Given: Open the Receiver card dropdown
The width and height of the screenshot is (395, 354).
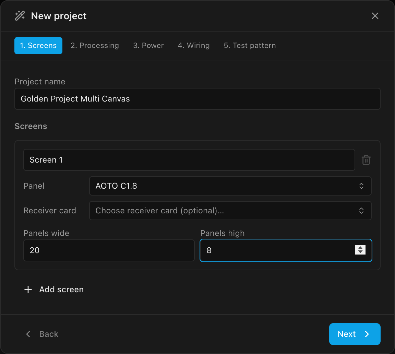Looking at the screenshot, I should point(230,211).
